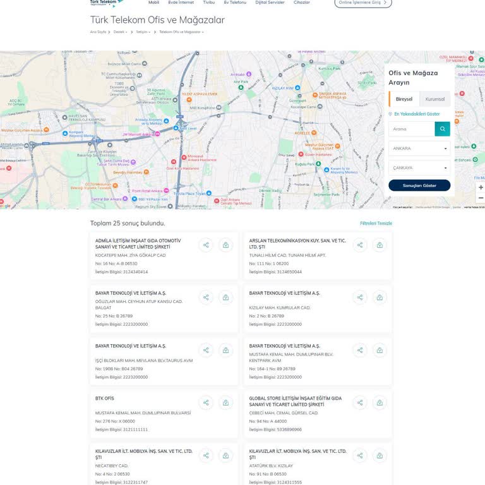Viewport: 485px width, 485px height.
Task: Open the Cihazlar menu
Action: pyautogui.click(x=302, y=3)
